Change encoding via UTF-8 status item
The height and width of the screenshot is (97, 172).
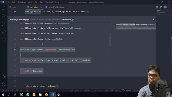point(96,91)
